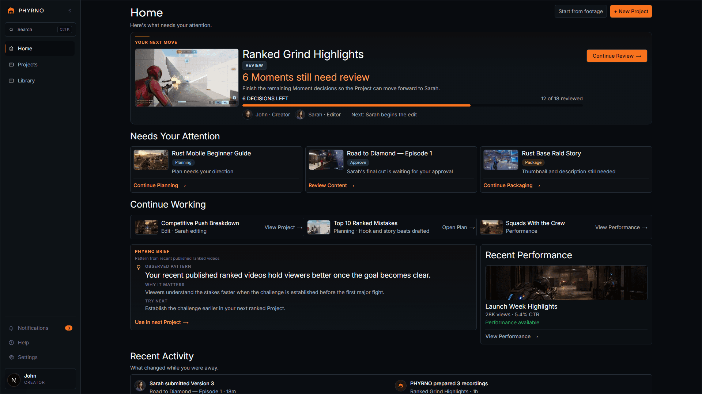Image resolution: width=702 pixels, height=394 pixels.
Task: Click the N avatar icon beside John
Action: click(x=14, y=380)
